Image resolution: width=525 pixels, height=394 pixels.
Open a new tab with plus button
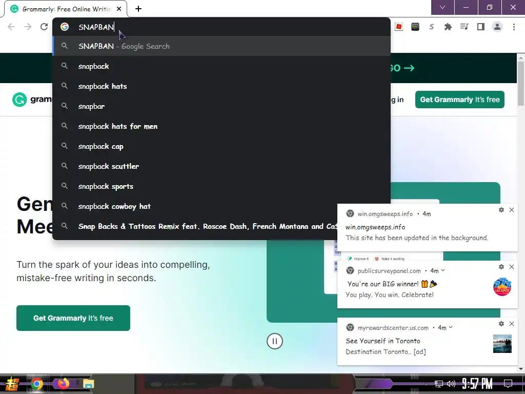pyautogui.click(x=138, y=9)
